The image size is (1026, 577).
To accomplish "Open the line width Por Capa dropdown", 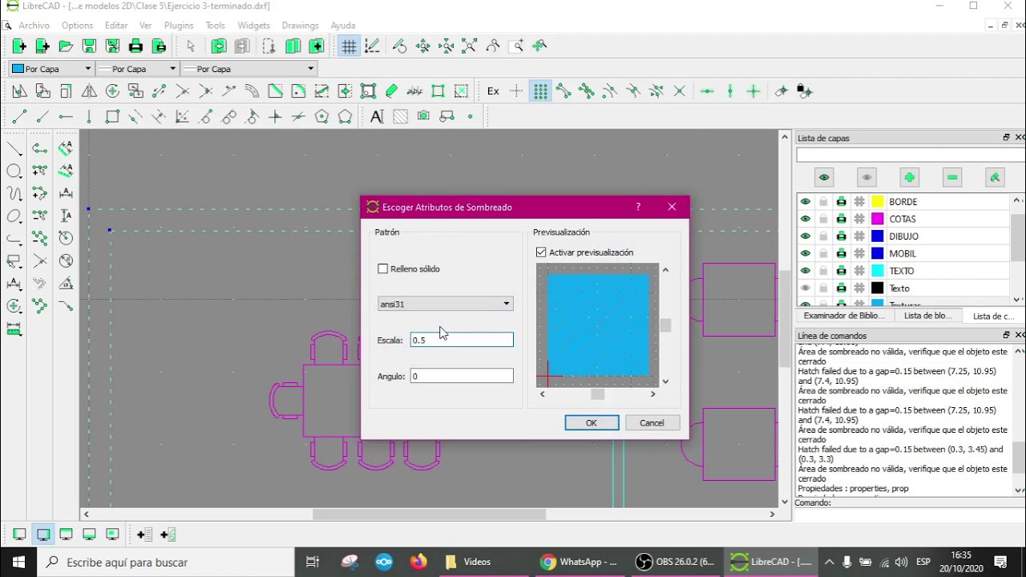I will tap(137, 69).
